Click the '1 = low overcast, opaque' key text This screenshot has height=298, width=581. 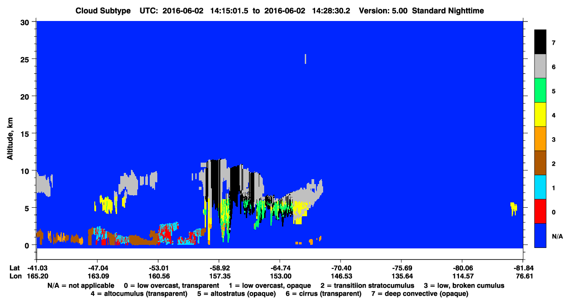tap(270, 285)
